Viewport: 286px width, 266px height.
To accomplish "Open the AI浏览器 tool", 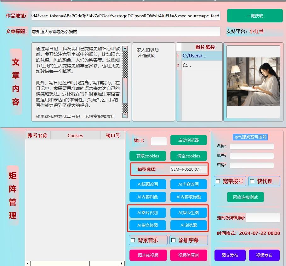I will coord(188,225).
